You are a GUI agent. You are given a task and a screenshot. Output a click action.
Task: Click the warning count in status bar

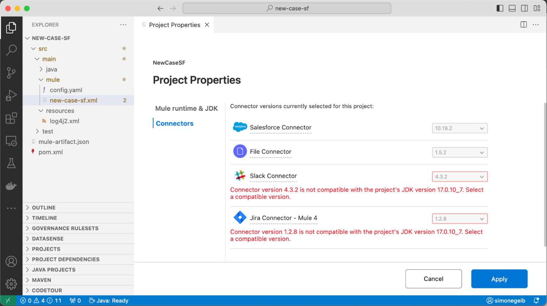pos(38,300)
